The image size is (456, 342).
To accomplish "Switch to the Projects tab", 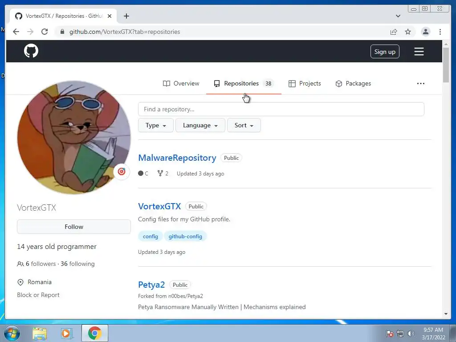I will [x=305, y=83].
